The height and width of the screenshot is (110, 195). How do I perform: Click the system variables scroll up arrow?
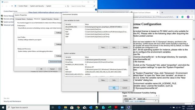pos(129,57)
